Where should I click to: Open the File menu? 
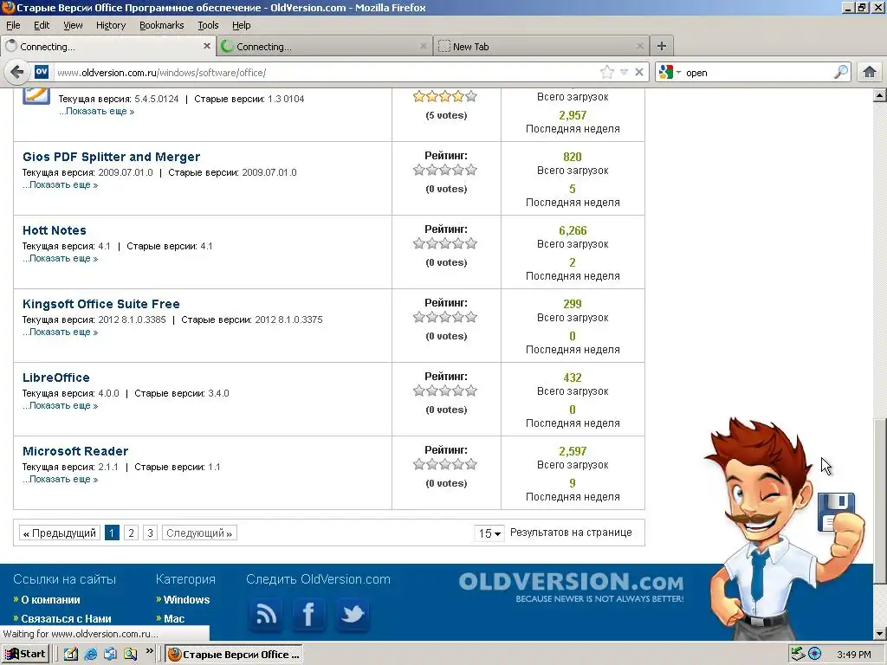[x=13, y=25]
